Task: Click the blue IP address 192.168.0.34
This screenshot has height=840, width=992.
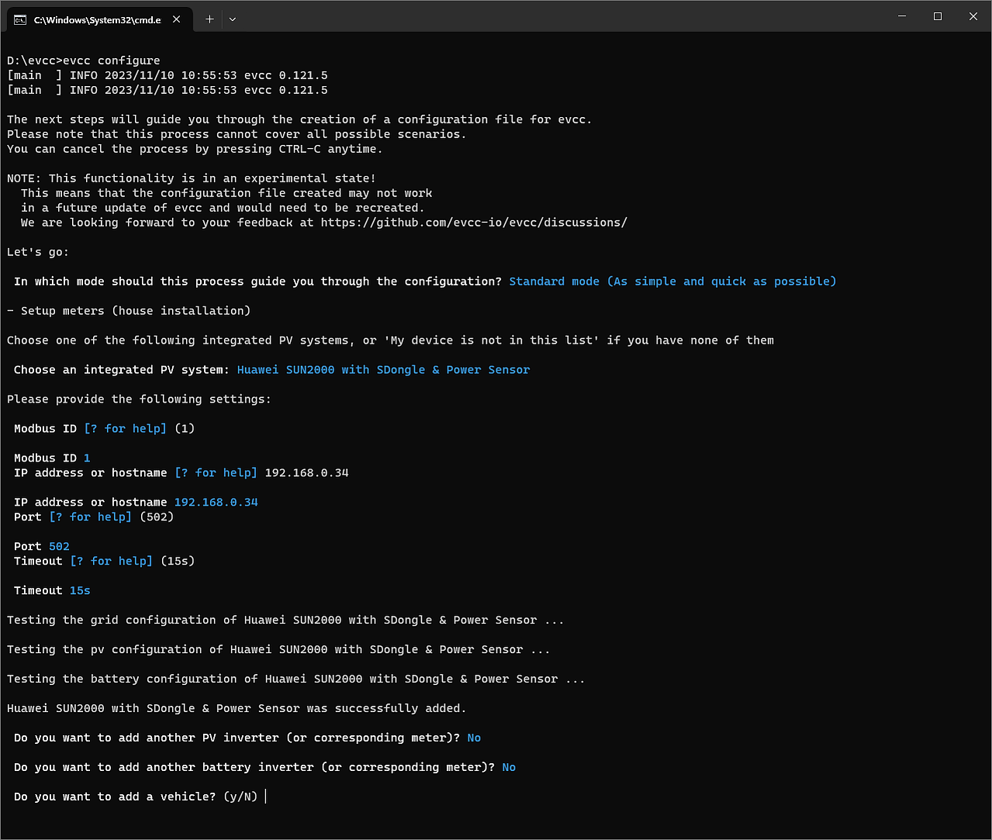Action: click(216, 503)
